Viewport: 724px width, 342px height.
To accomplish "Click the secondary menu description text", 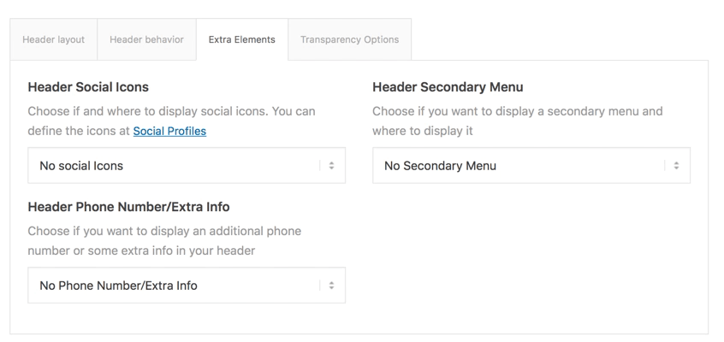I will (517, 112).
